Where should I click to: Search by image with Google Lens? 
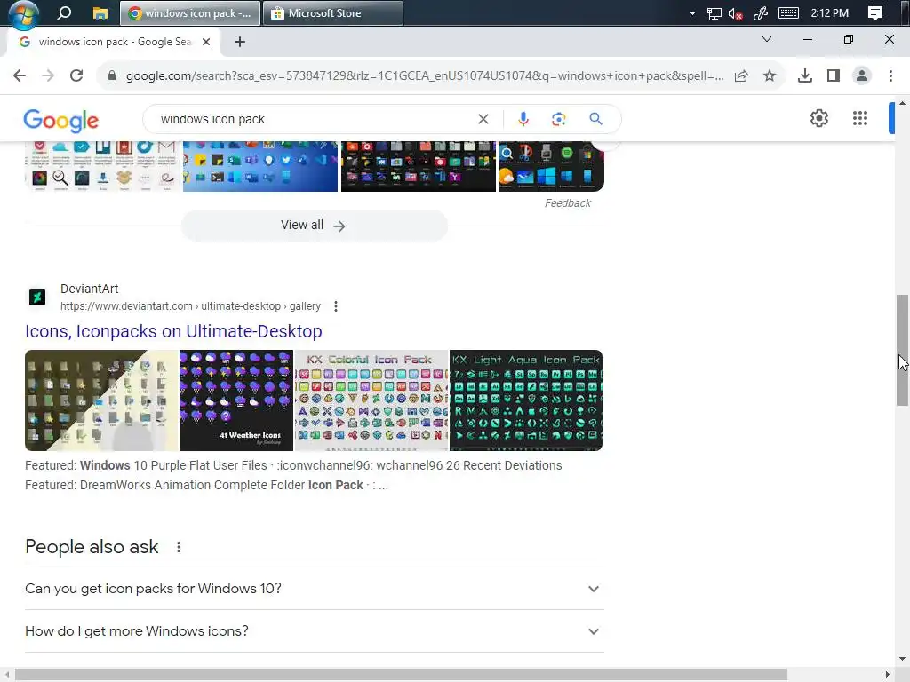pos(558,119)
